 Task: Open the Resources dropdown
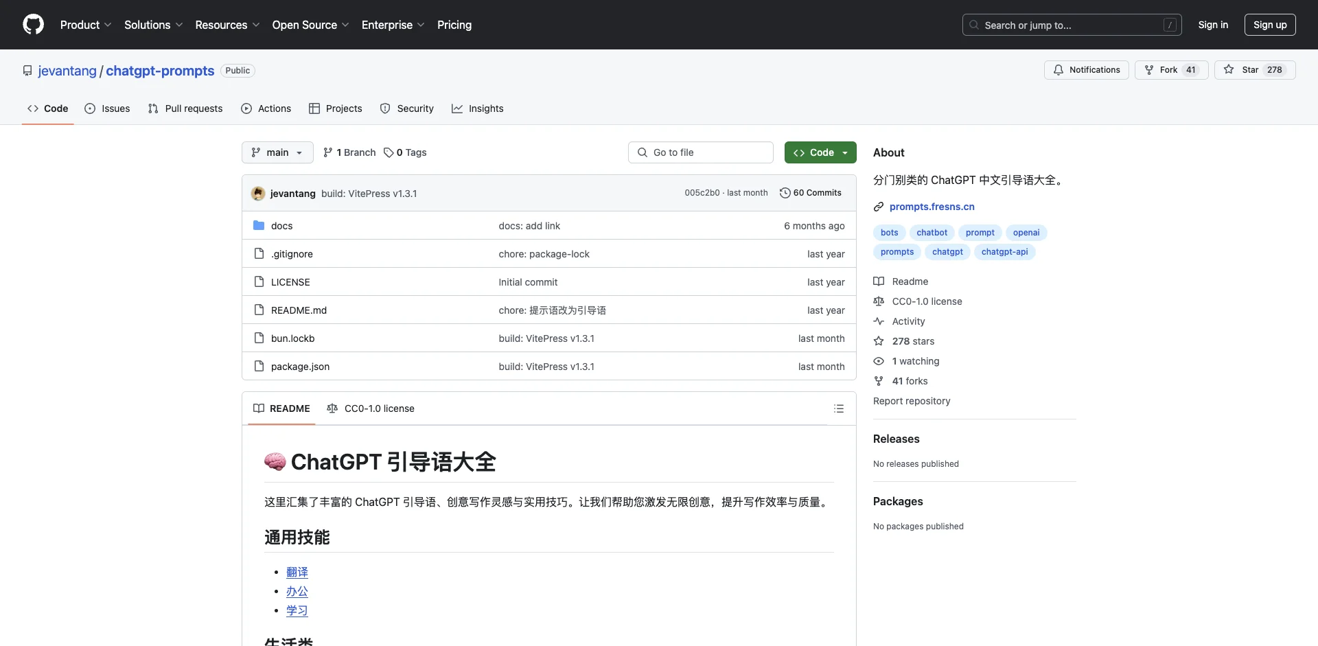(x=227, y=25)
